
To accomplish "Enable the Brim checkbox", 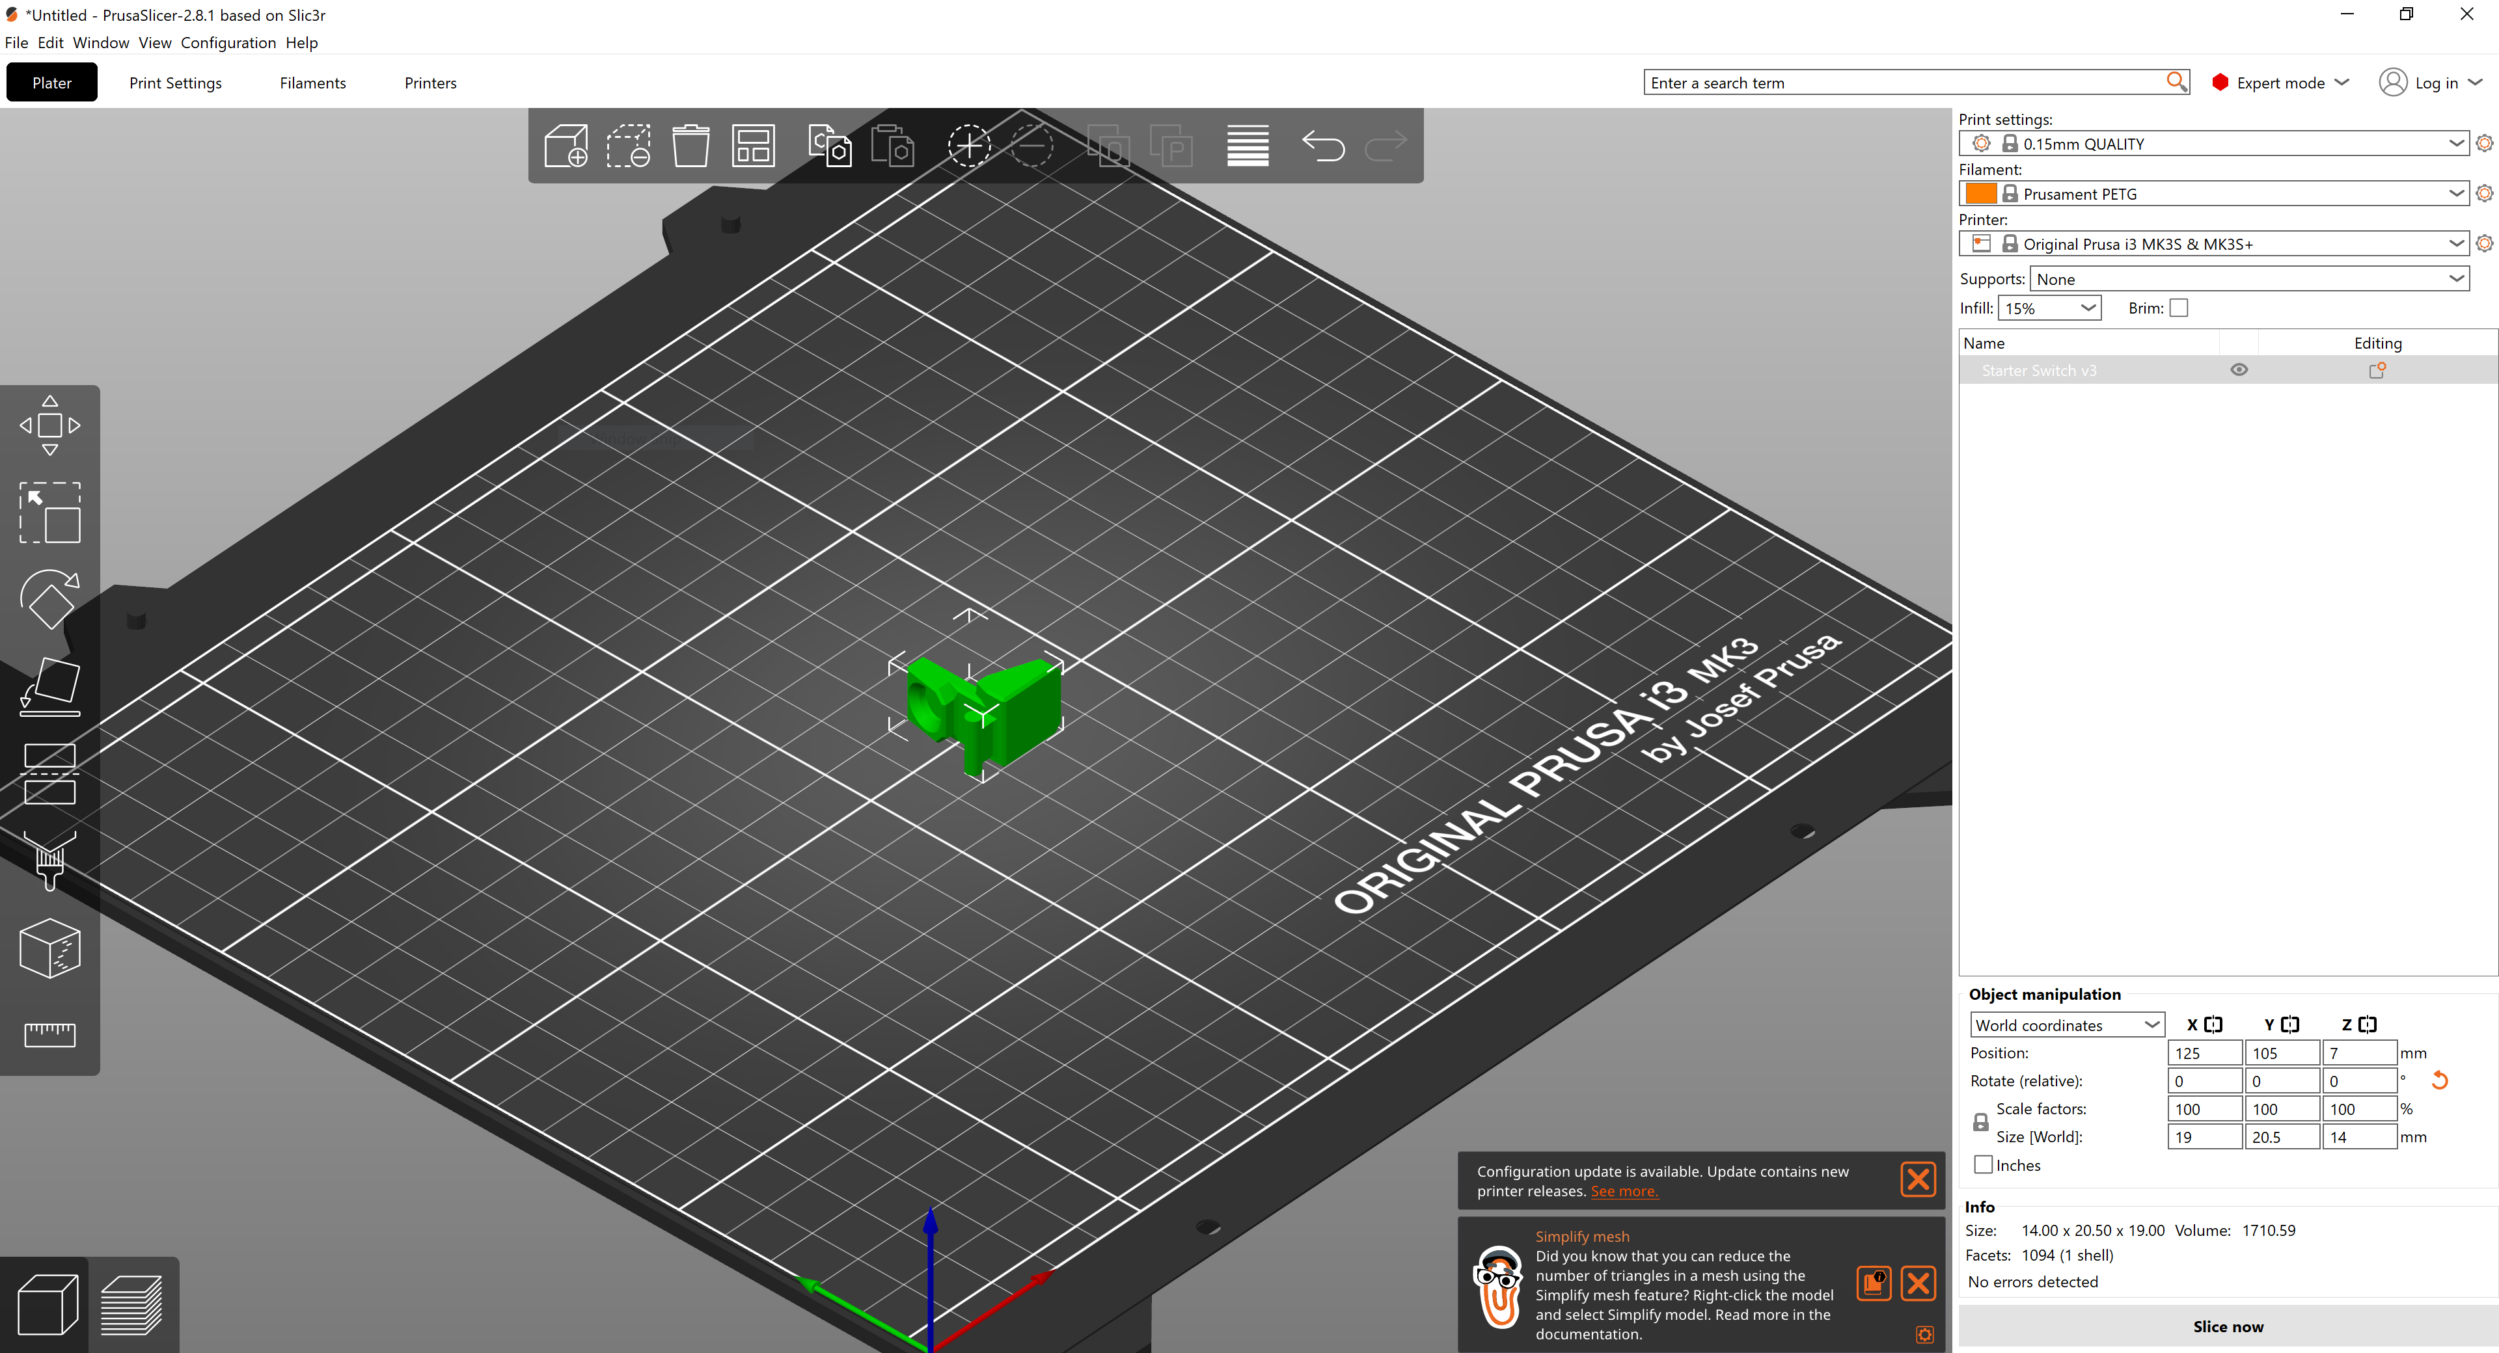I will 2179,308.
